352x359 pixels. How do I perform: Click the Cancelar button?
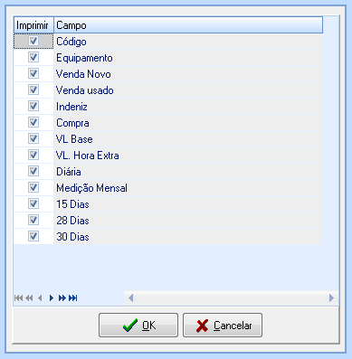[223, 326]
